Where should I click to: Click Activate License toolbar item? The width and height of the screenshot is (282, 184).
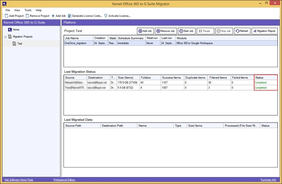pyautogui.click(x=117, y=16)
